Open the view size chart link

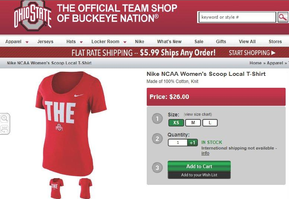click(198, 115)
